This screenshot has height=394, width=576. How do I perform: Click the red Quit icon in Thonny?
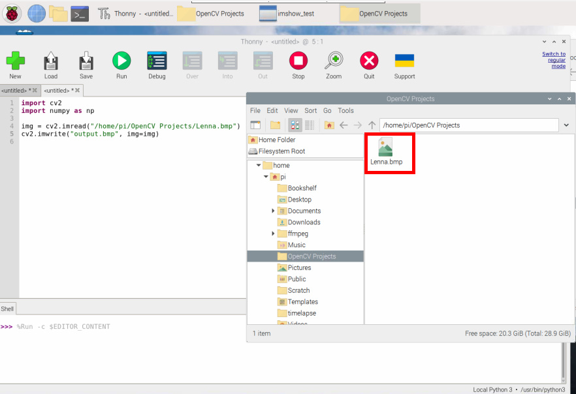[x=369, y=61]
